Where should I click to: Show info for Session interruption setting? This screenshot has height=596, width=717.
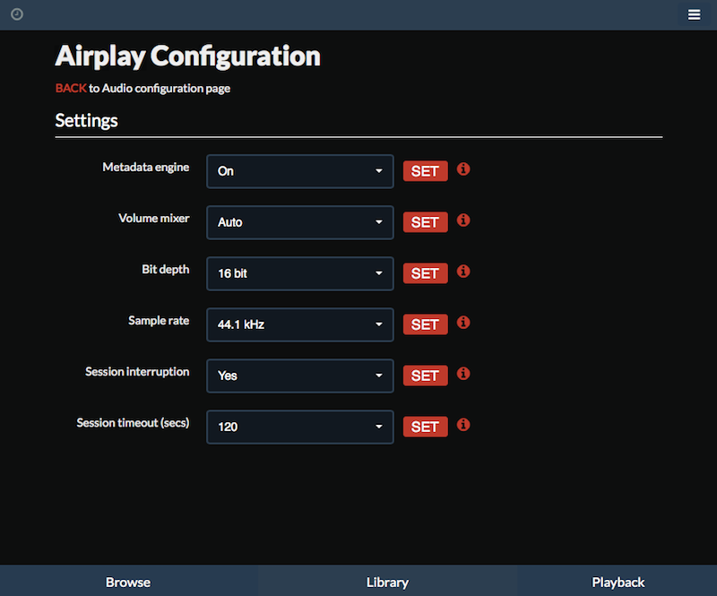pos(463,374)
